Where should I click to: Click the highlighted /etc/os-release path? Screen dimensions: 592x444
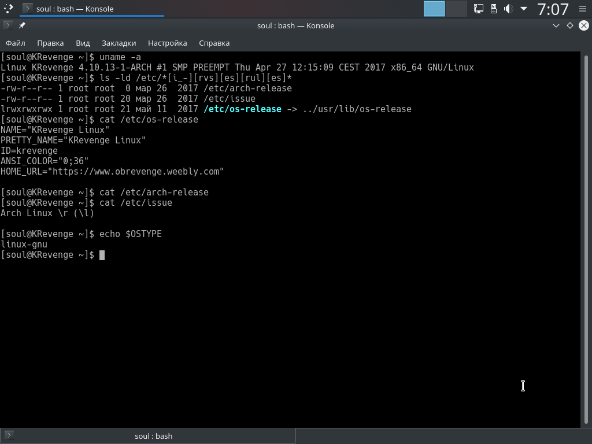pyautogui.click(x=242, y=109)
